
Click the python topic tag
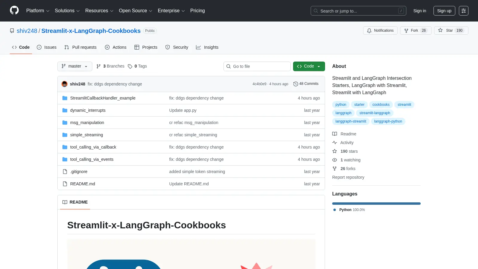coord(341,105)
